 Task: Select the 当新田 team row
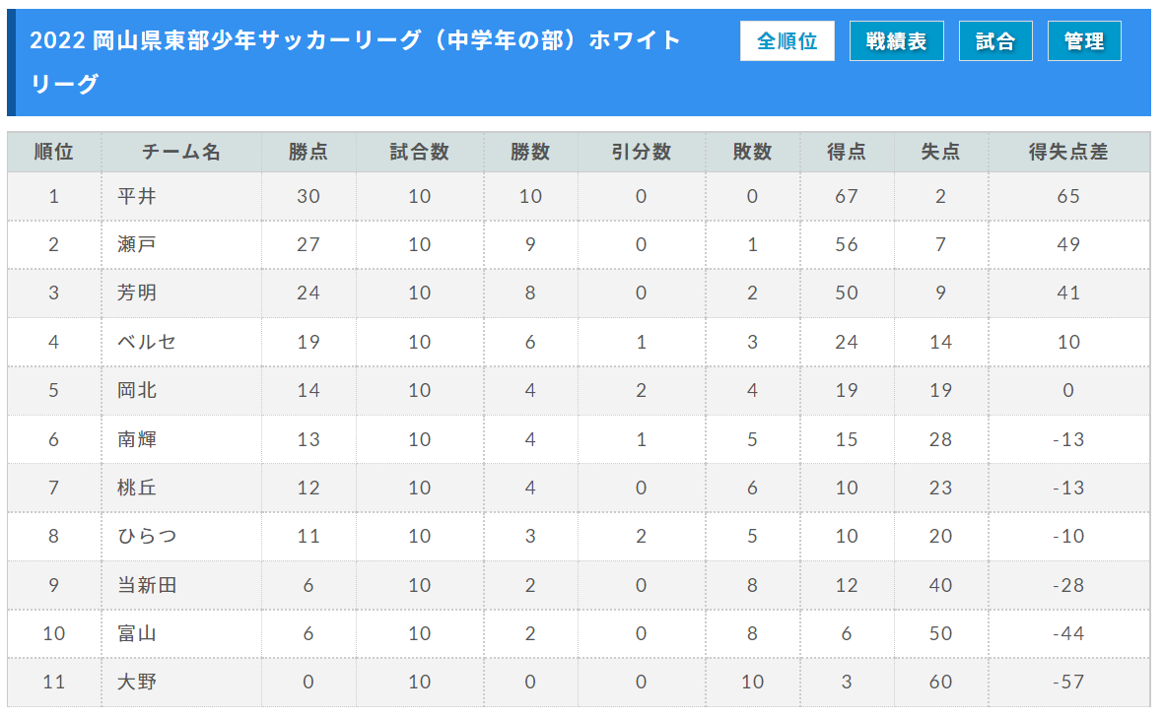coord(579,585)
